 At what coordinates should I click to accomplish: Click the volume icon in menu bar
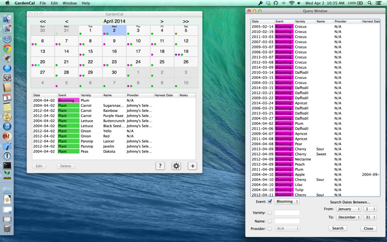coord(299,3)
